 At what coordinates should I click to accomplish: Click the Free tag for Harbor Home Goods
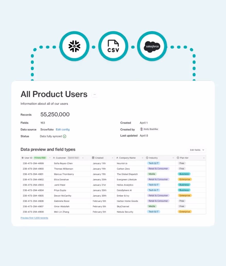pos(182,201)
